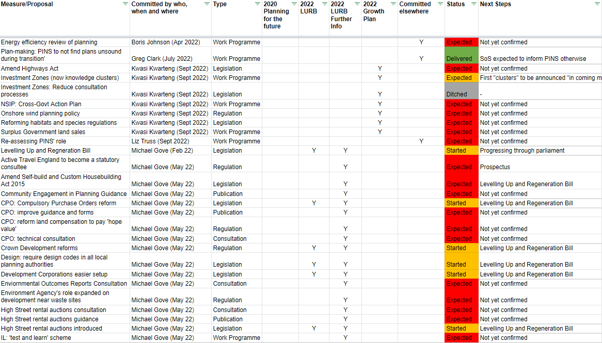Open filter on Next Steps column
602x343 pixels.
coord(597,4)
